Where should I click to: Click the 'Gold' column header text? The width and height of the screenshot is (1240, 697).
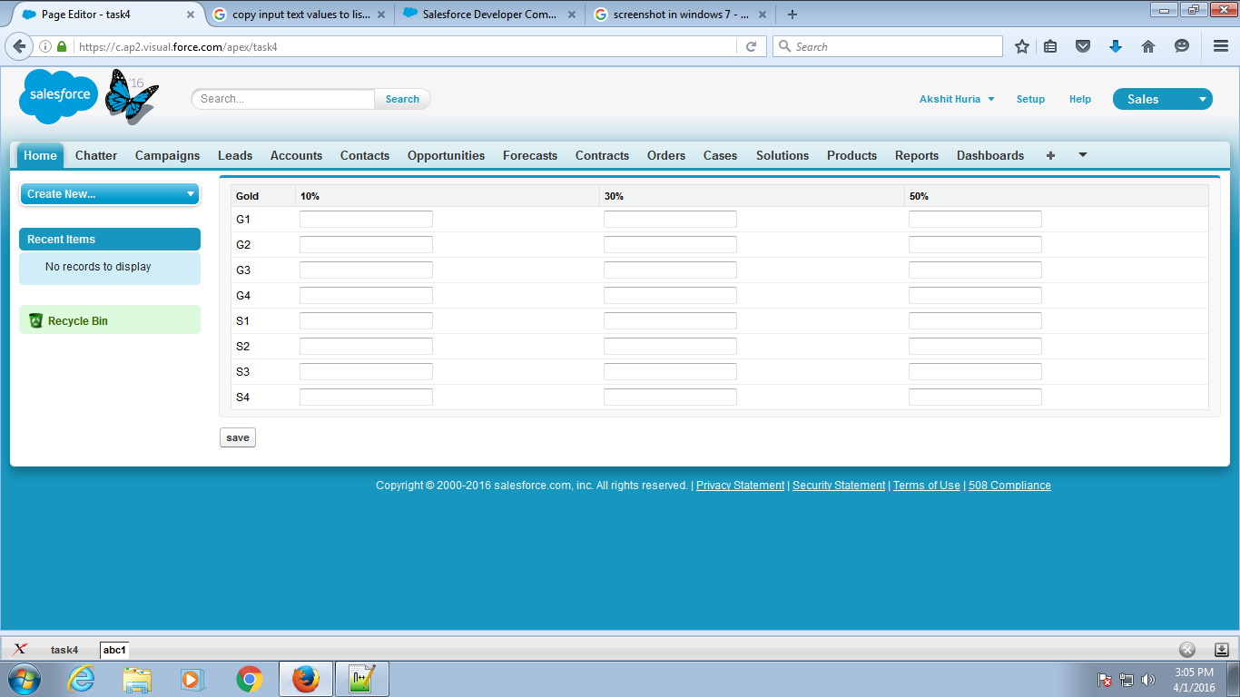247,196
